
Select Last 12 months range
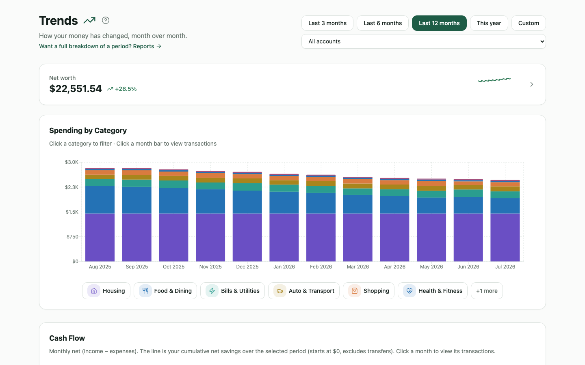click(x=439, y=23)
